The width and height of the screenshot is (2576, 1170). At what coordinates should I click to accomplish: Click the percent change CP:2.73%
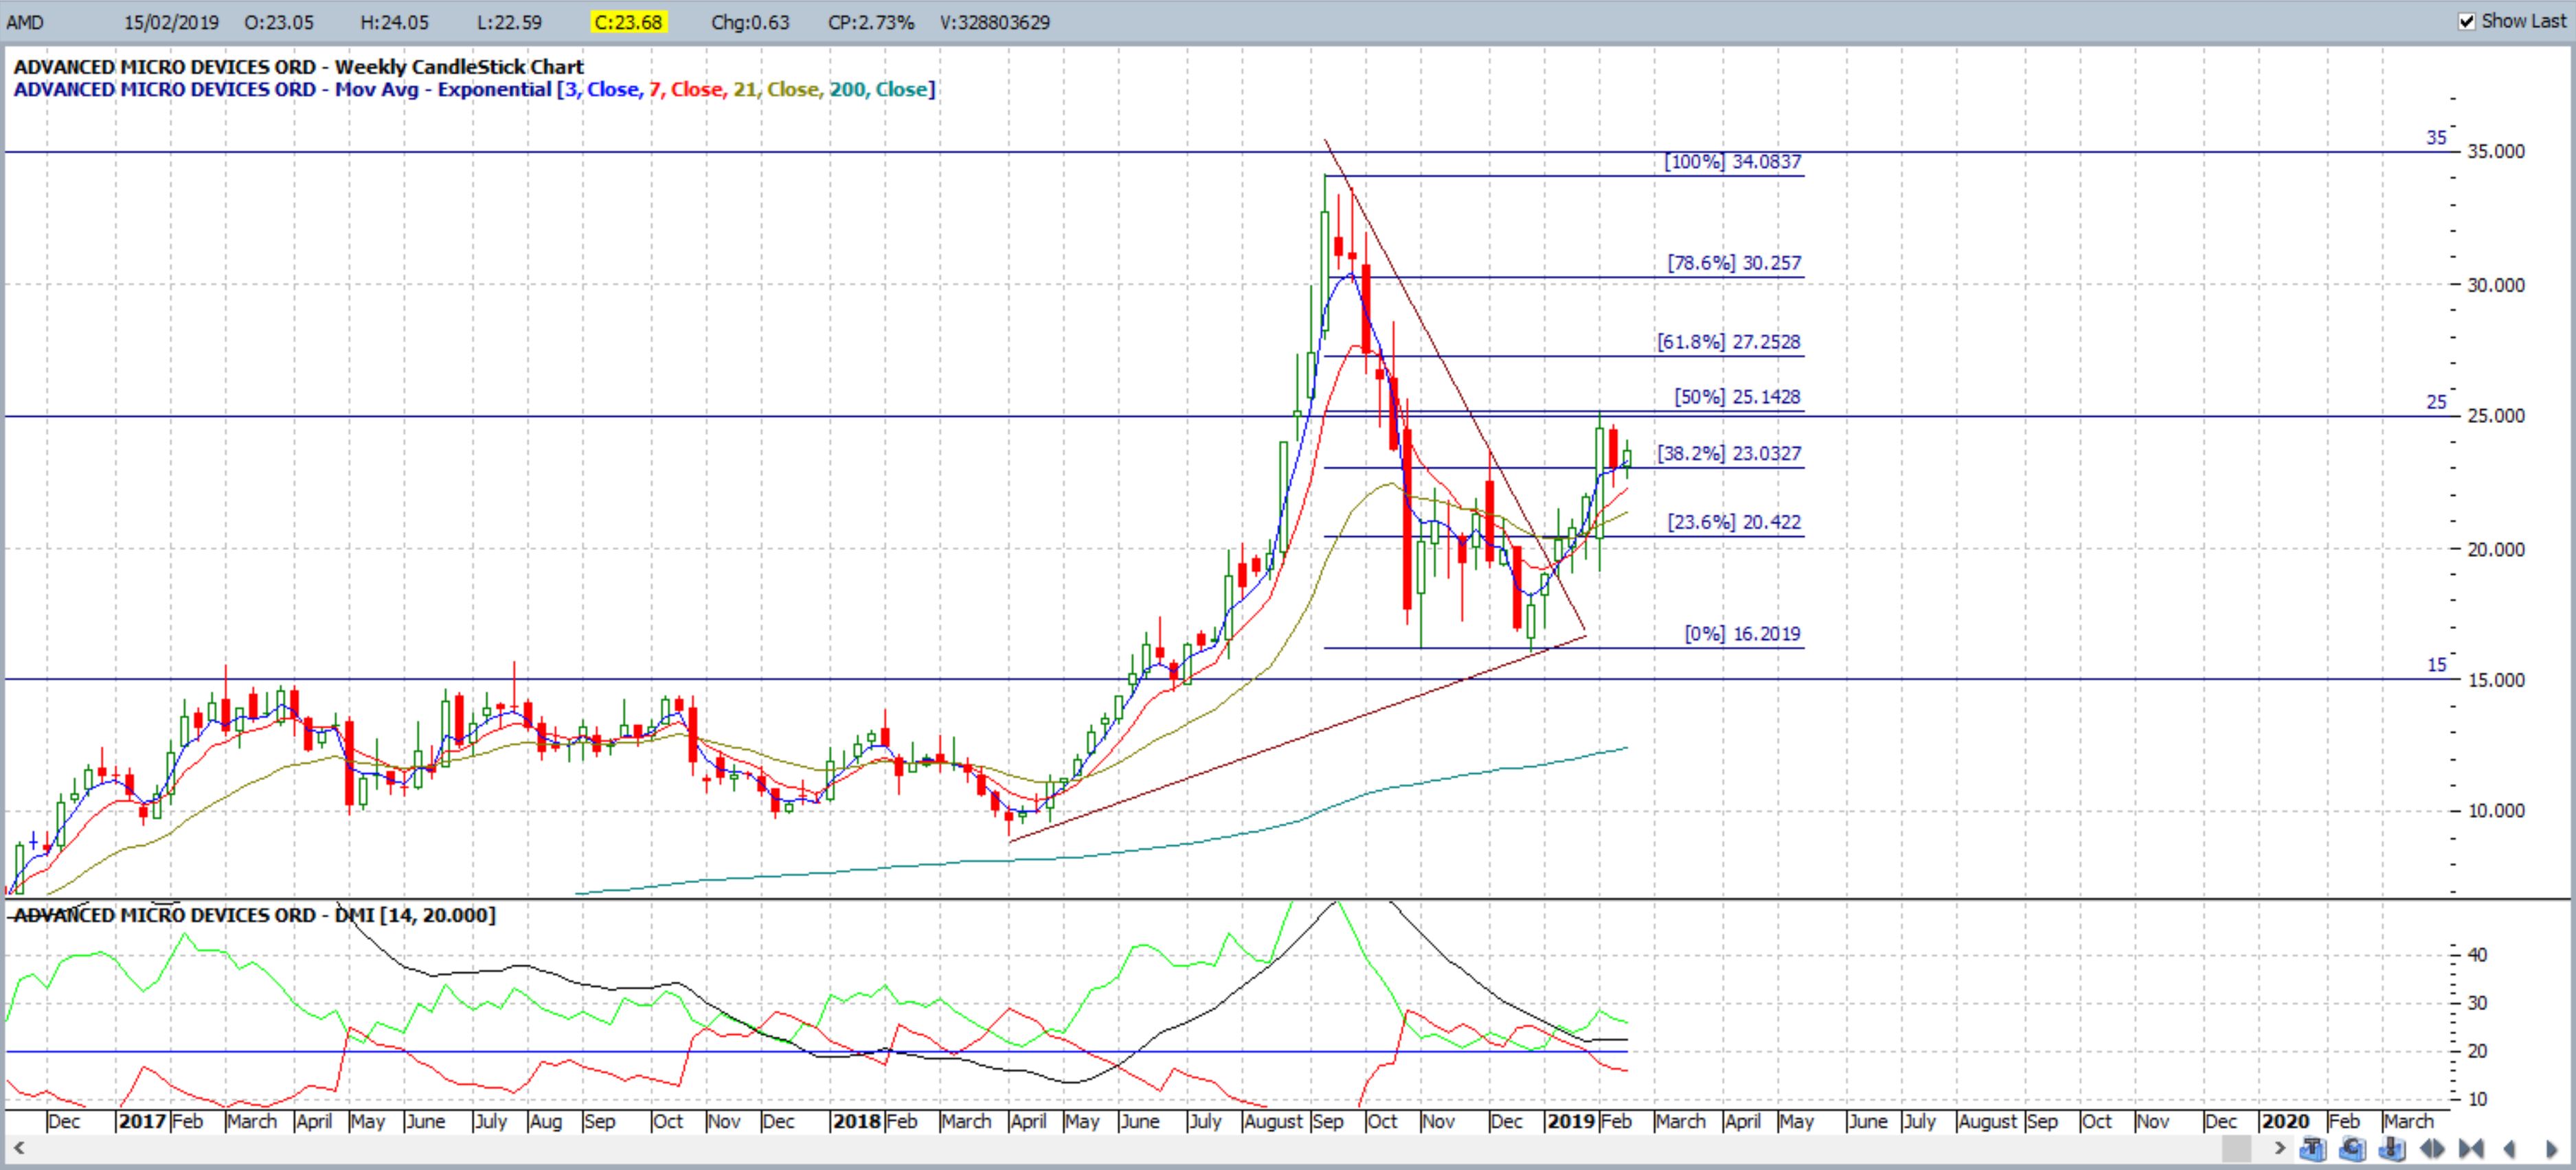click(x=871, y=22)
